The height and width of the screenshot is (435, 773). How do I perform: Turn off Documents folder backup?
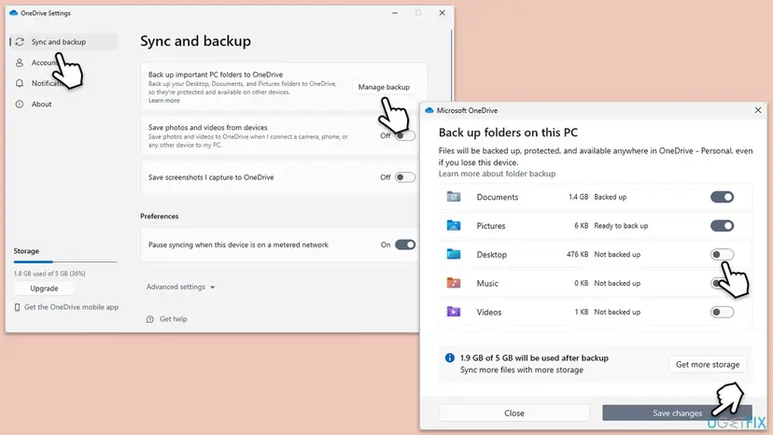coord(723,197)
